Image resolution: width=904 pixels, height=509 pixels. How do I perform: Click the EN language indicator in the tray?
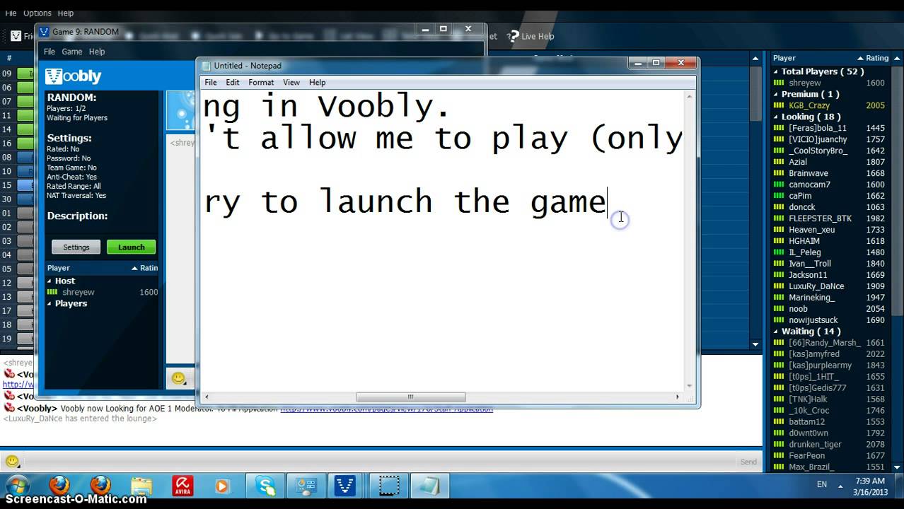(x=822, y=485)
